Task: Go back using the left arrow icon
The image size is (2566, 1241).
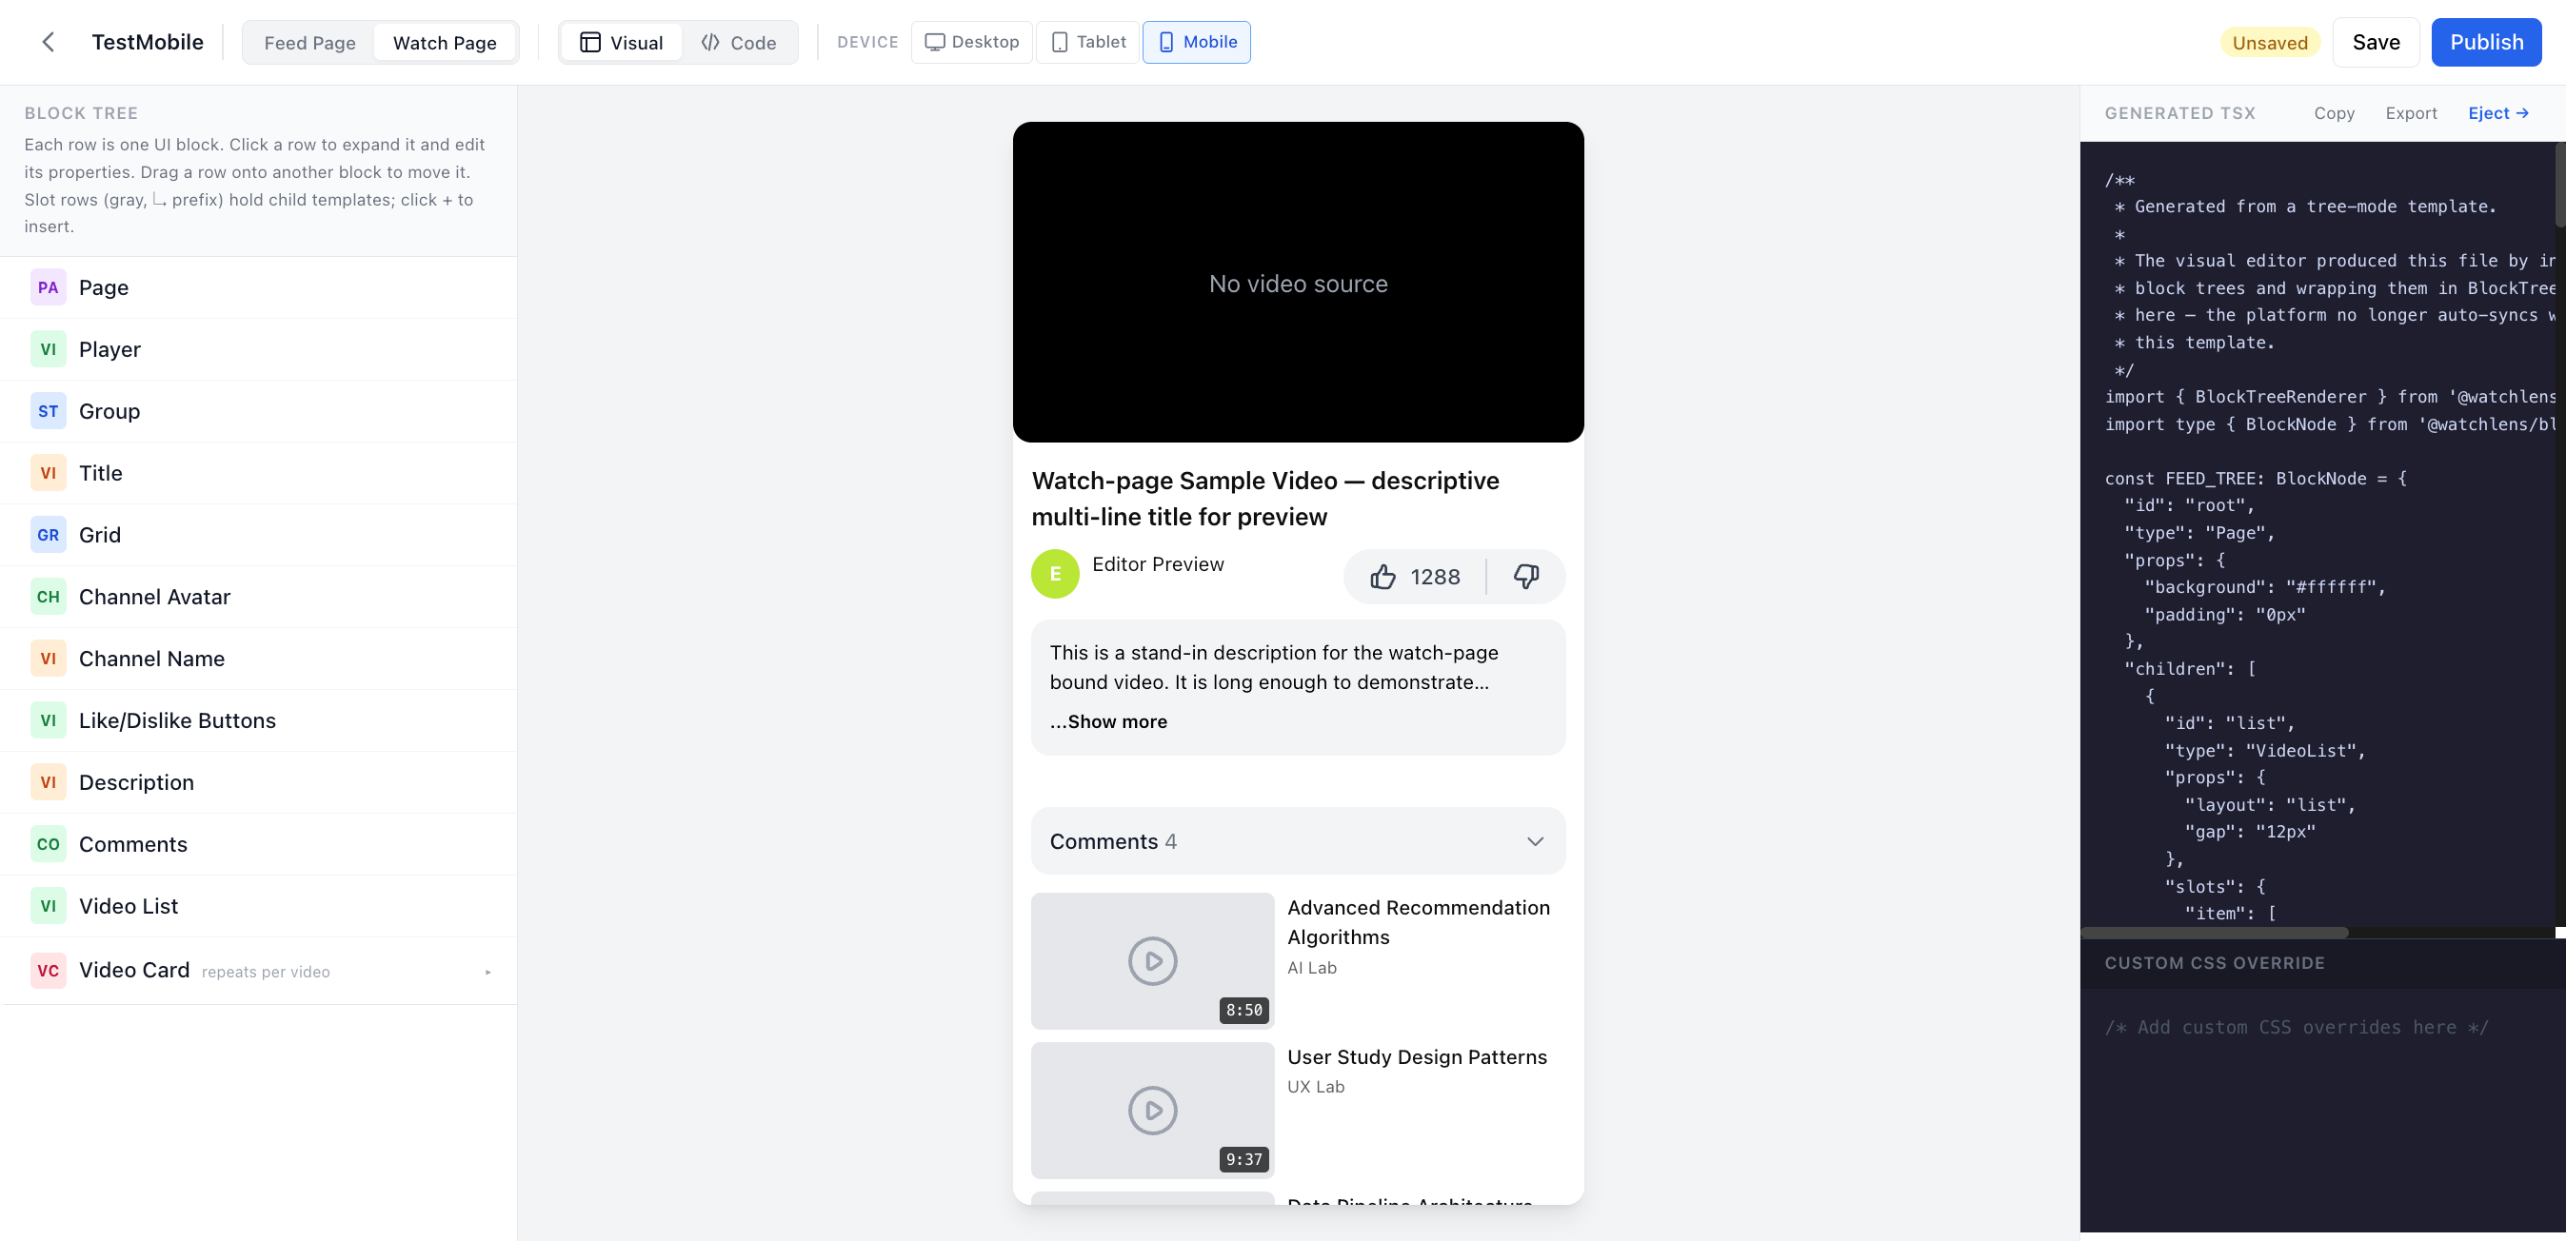Action: pos(48,42)
